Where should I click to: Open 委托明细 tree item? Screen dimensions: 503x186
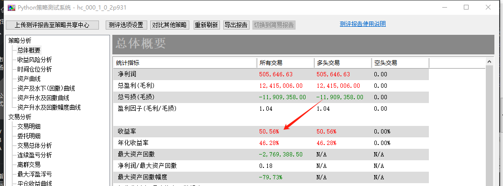29,136
